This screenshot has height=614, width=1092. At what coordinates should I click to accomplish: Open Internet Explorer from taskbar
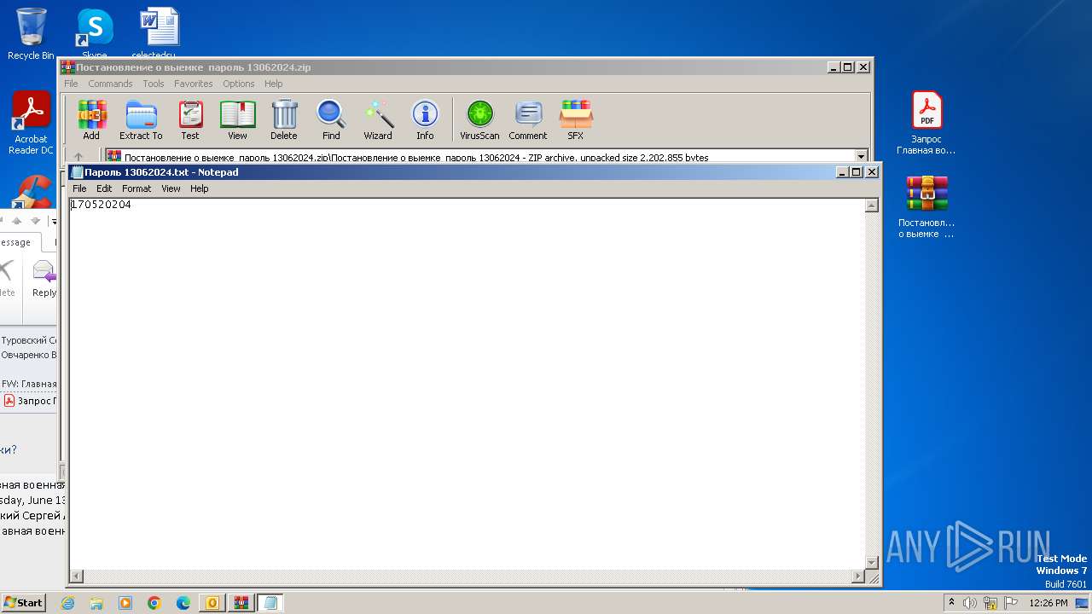tap(67, 603)
